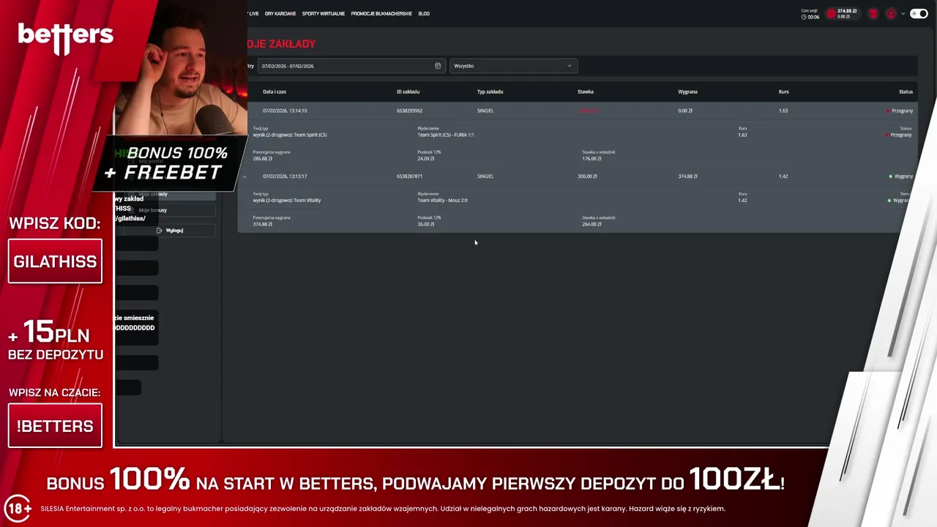Click the red wallet icon beside the balance
The width and height of the screenshot is (937, 527).
pyautogui.click(x=831, y=14)
